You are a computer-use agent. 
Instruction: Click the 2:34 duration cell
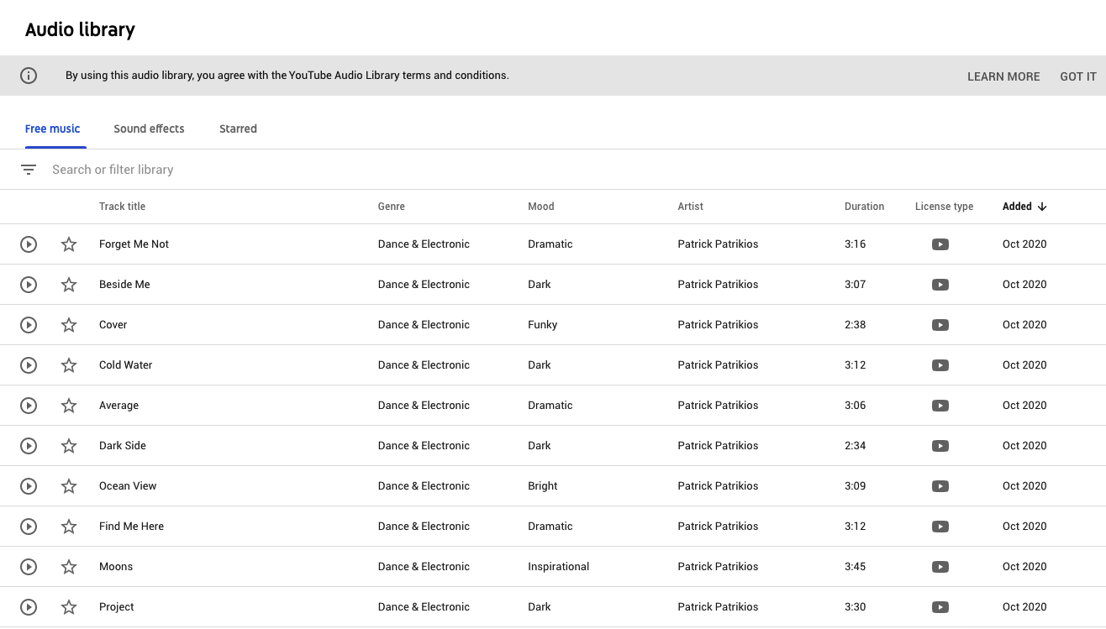[855, 446]
